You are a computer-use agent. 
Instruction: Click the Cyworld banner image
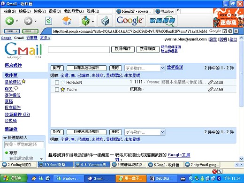click(228, 18)
